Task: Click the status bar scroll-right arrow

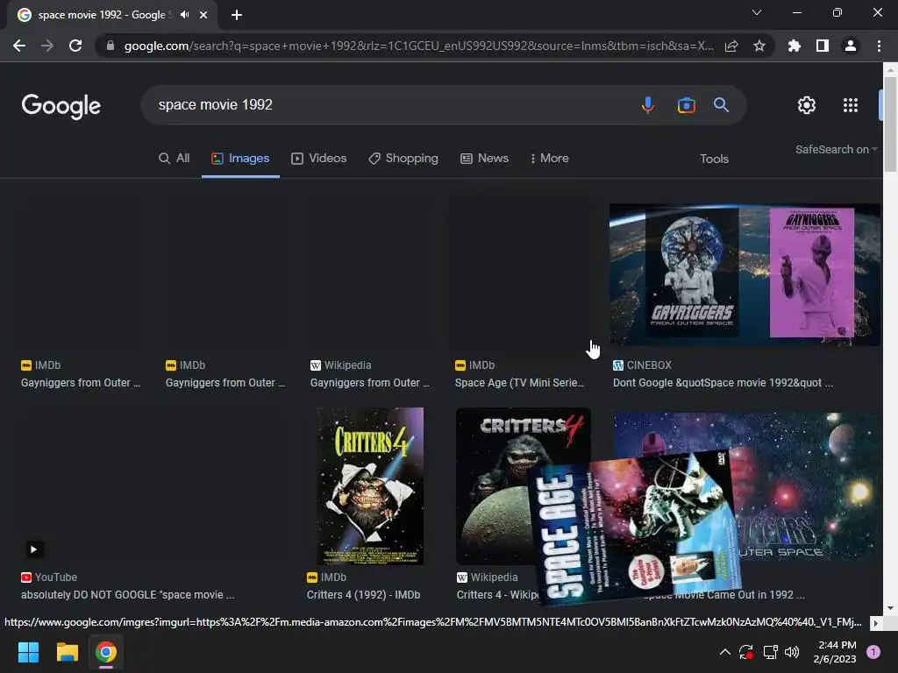Action: click(875, 623)
